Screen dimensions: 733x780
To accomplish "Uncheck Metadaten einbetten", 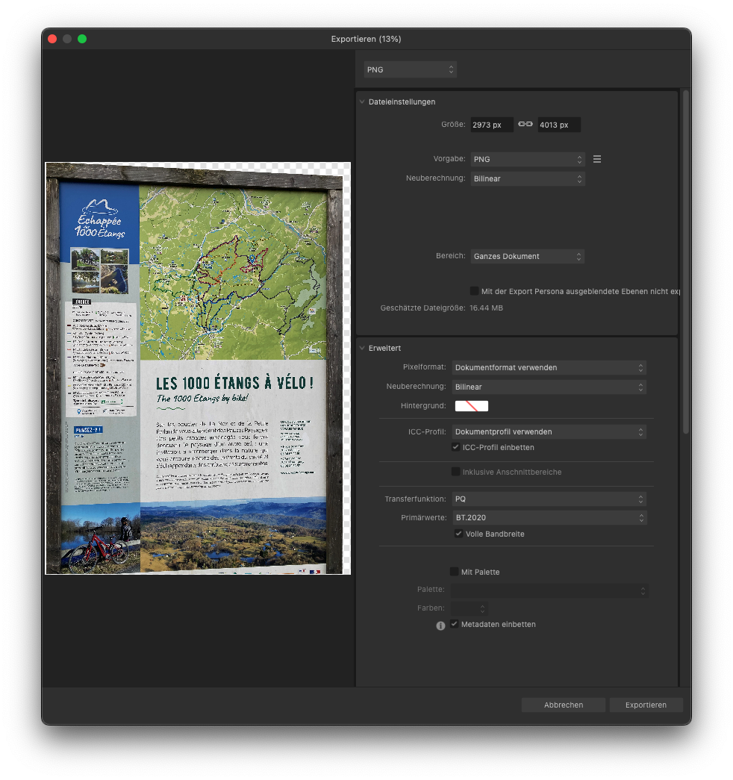I will (x=454, y=624).
